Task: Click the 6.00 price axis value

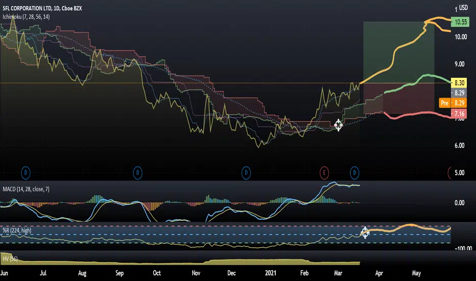Action: click(x=459, y=146)
